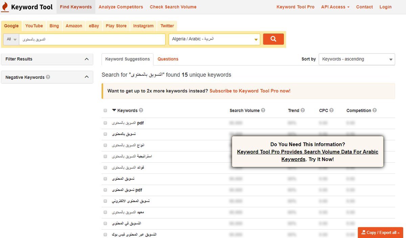406x238 pixels.
Task: Switch to the Play Store tab
Action: coord(116,26)
